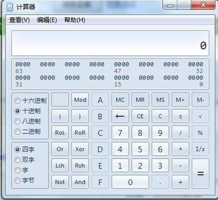Click the CE clear entry button
218x200 pixels.
tap(140, 116)
